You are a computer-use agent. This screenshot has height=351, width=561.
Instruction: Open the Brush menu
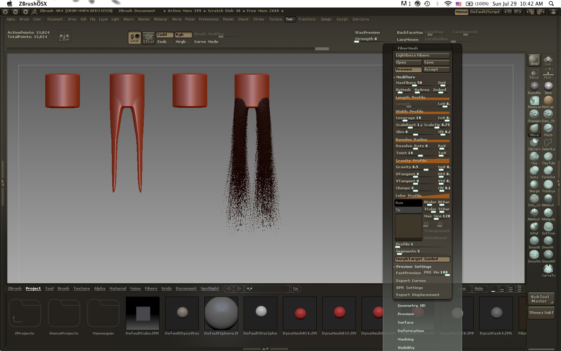click(24, 19)
